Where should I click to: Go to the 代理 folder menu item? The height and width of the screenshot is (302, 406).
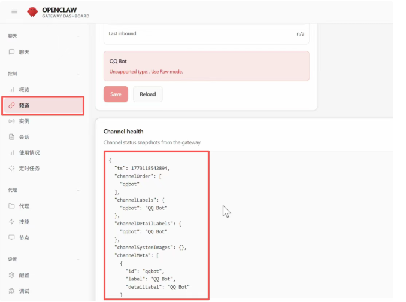coord(24,206)
